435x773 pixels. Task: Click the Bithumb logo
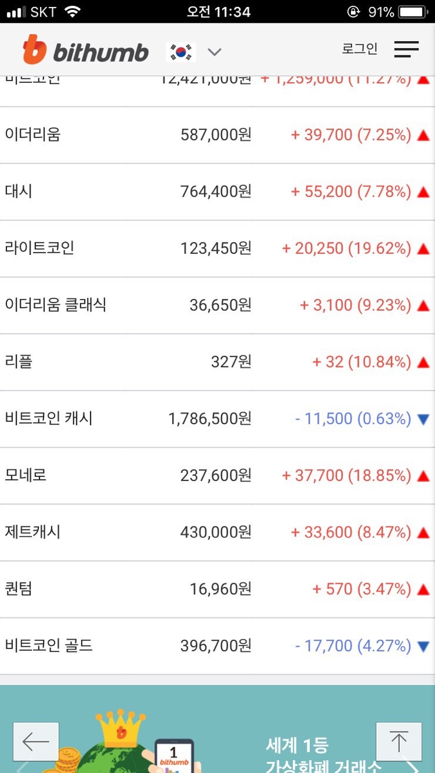pos(84,50)
